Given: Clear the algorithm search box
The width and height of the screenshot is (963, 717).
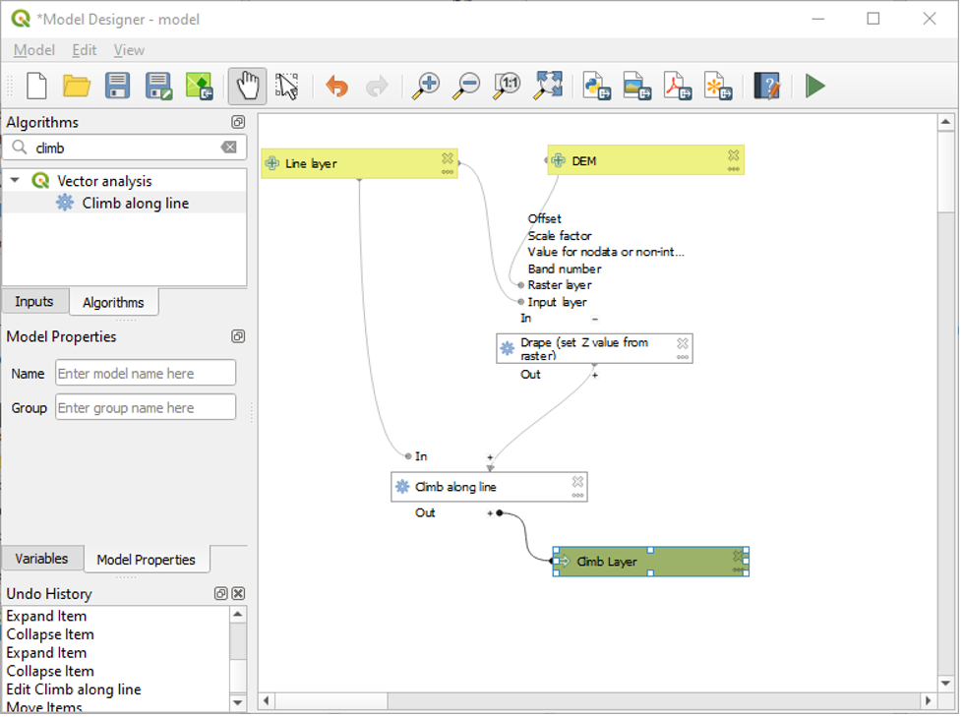Looking at the screenshot, I should (x=228, y=148).
